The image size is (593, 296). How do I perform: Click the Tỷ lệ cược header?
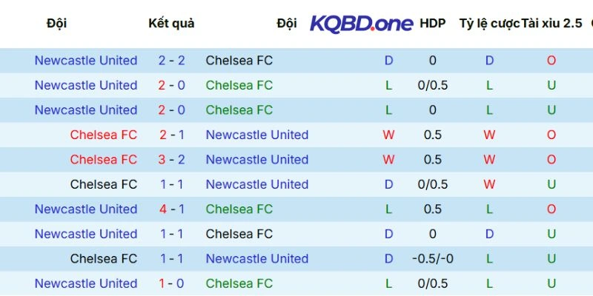point(489,24)
